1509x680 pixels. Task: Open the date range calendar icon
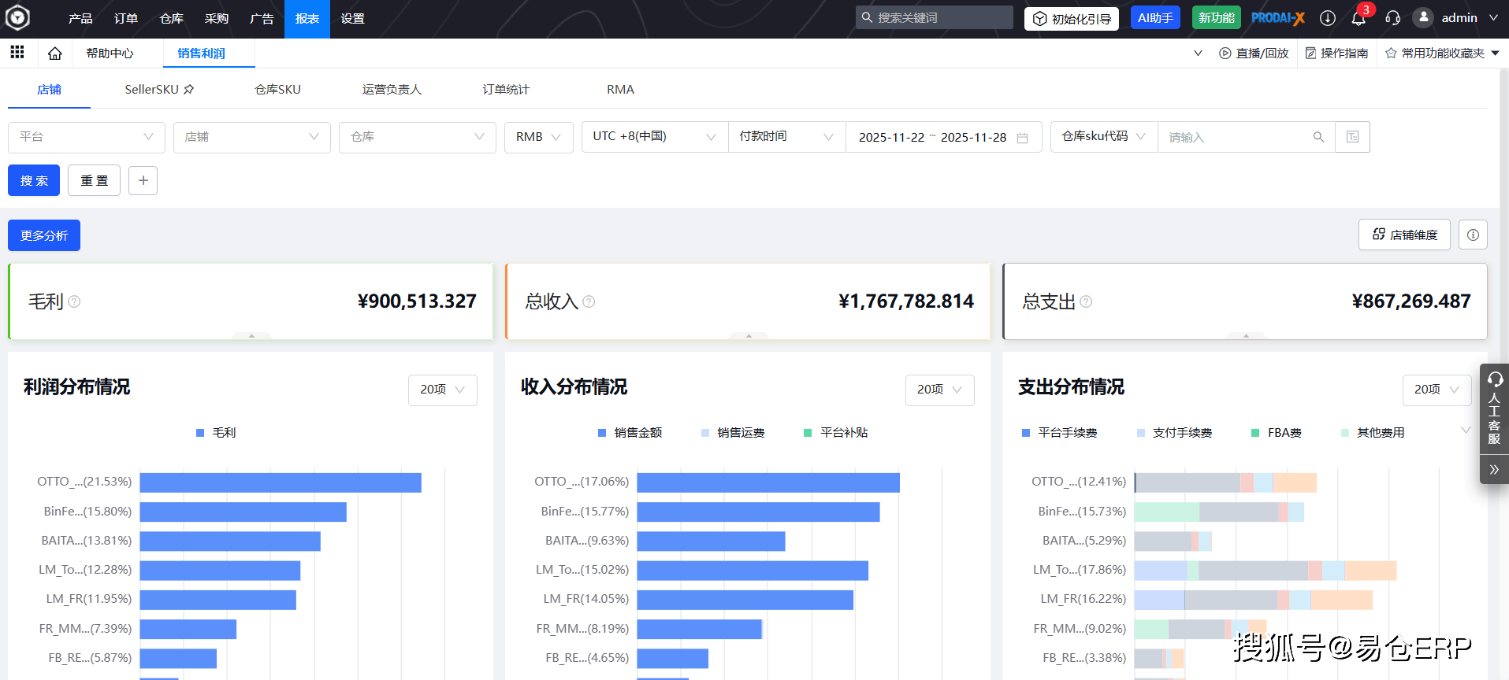(x=1022, y=138)
